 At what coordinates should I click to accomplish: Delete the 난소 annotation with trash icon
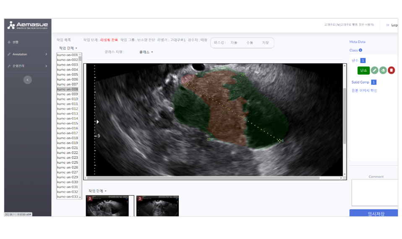point(391,70)
